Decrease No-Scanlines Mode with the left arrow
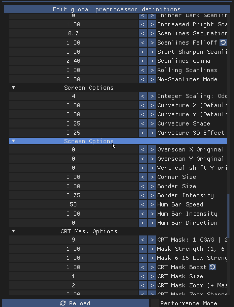Image resolution: width=234 pixels, height=307 pixels. [x=143, y=79]
